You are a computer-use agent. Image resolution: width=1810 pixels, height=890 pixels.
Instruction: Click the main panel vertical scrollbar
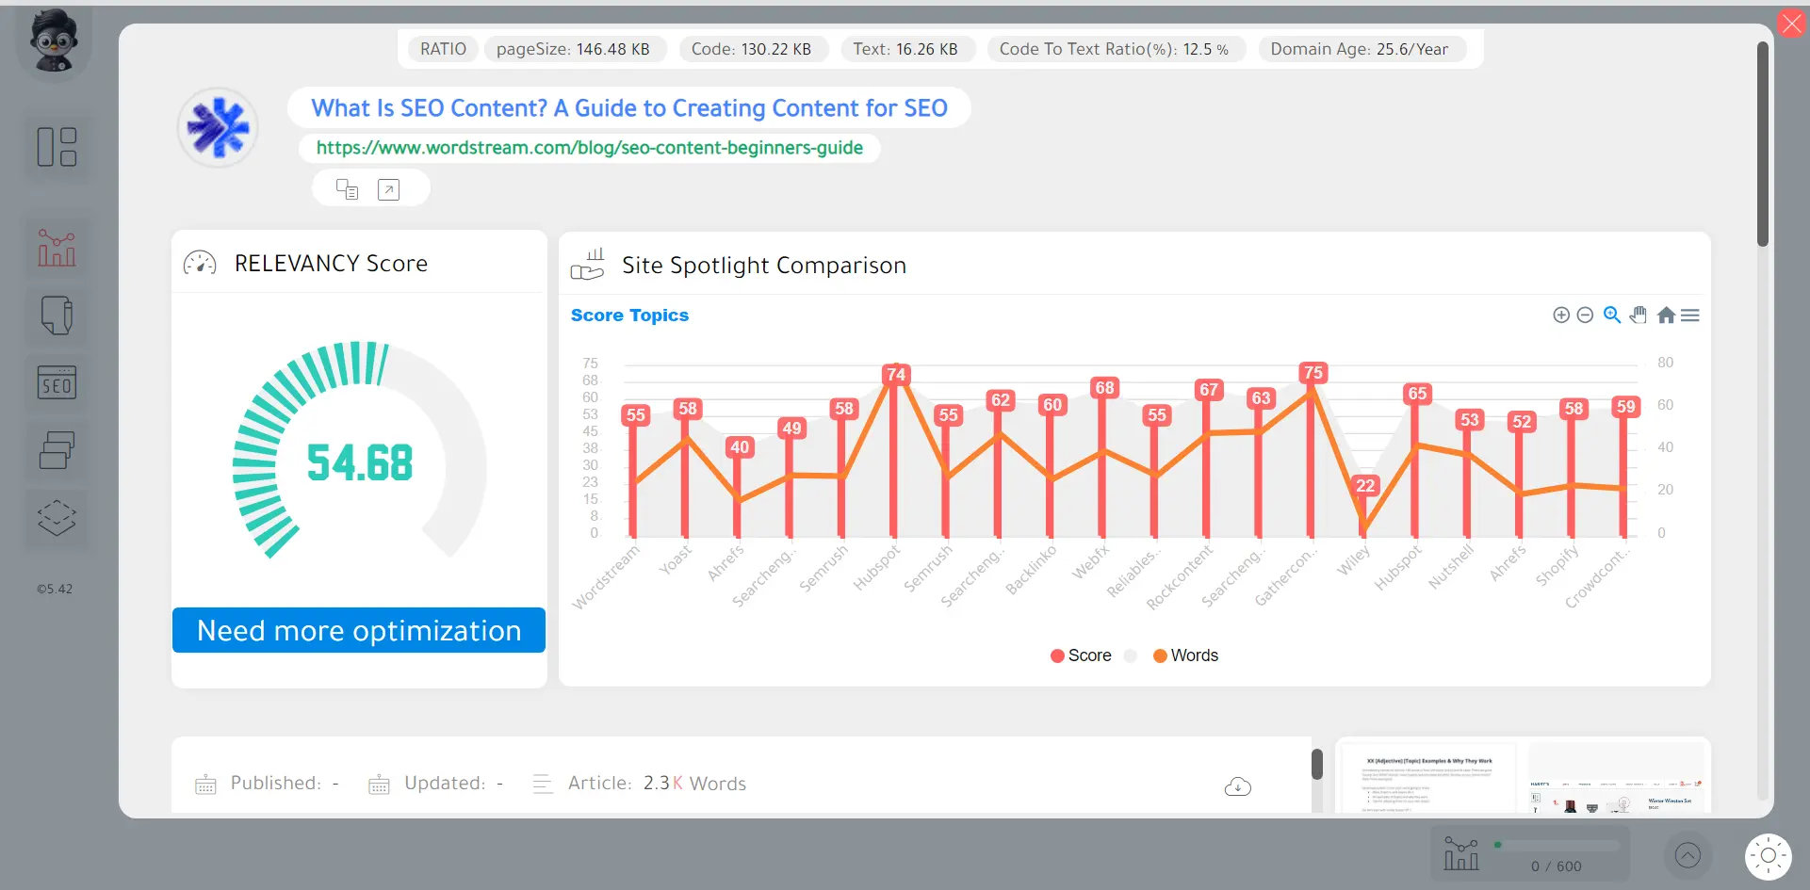click(1762, 143)
